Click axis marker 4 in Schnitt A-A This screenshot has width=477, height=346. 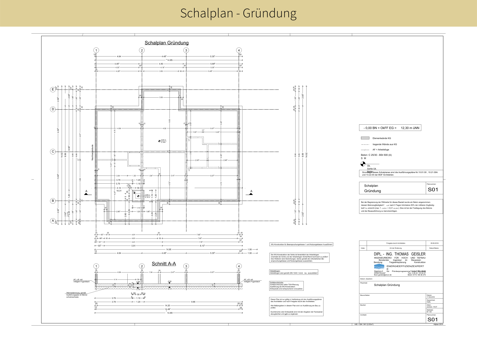[x=239, y=266]
